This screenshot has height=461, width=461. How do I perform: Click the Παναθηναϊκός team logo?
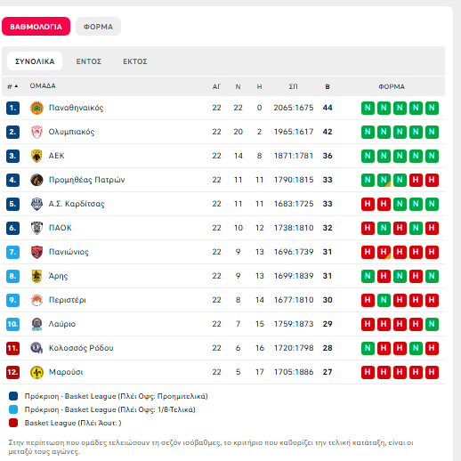(x=36, y=108)
